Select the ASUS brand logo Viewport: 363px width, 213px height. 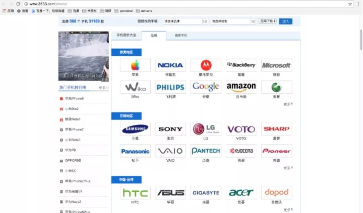pyautogui.click(x=170, y=193)
